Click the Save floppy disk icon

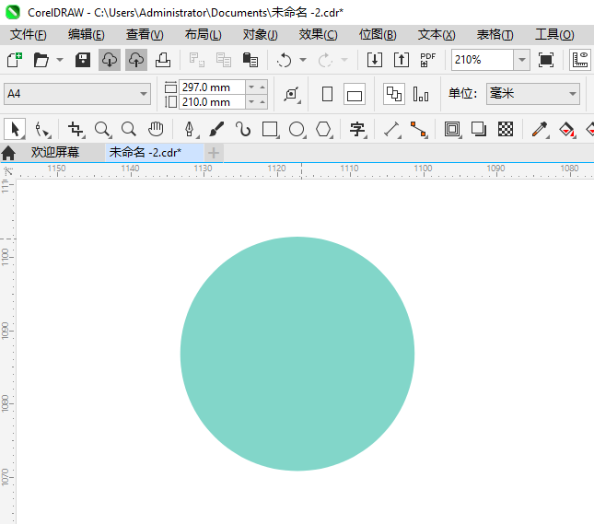point(83,60)
